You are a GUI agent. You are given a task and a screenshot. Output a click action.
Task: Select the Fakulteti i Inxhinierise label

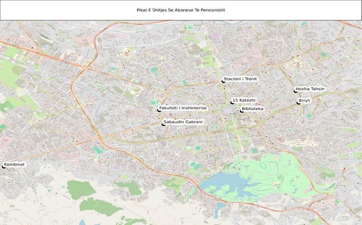[183, 108]
